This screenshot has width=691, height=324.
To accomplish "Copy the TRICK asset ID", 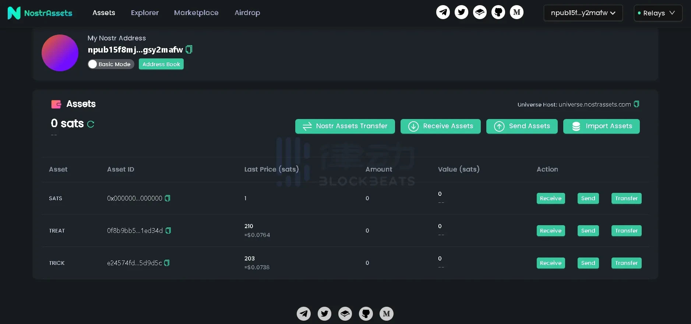I will coord(167,263).
